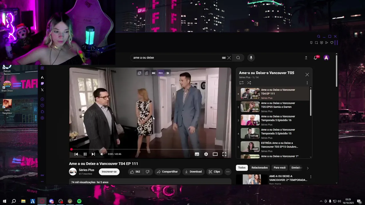This screenshot has width=365, height=205.
Task: Select the 'Para você' filter chip
Action: [279, 168]
